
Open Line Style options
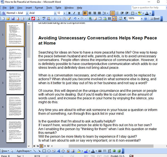100,151
